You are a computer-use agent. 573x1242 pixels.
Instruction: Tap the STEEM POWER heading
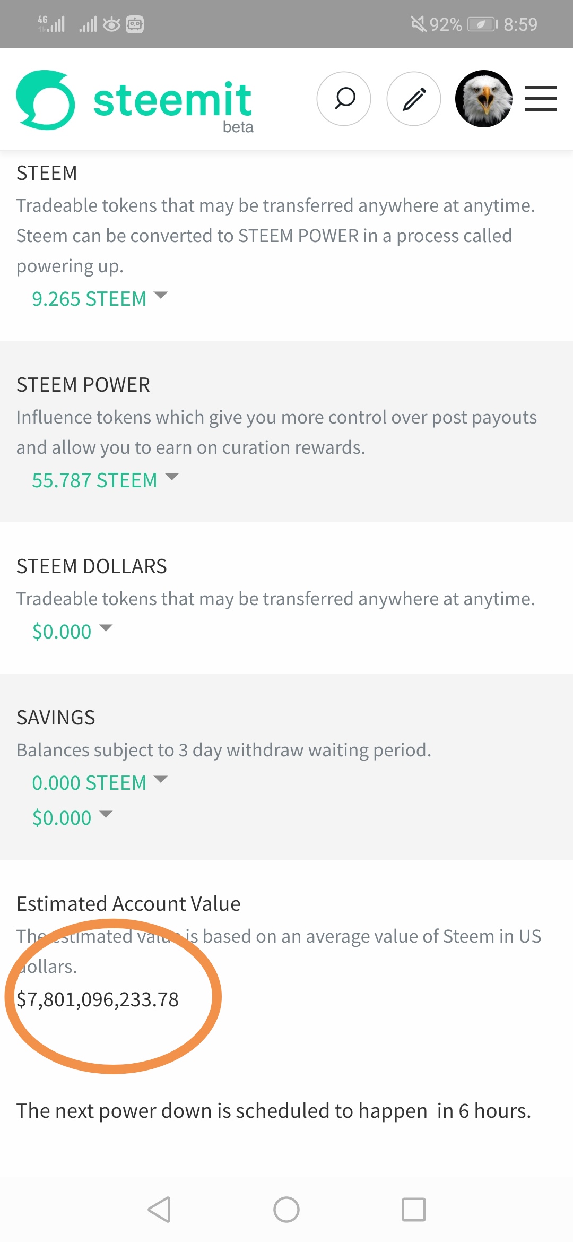point(83,385)
